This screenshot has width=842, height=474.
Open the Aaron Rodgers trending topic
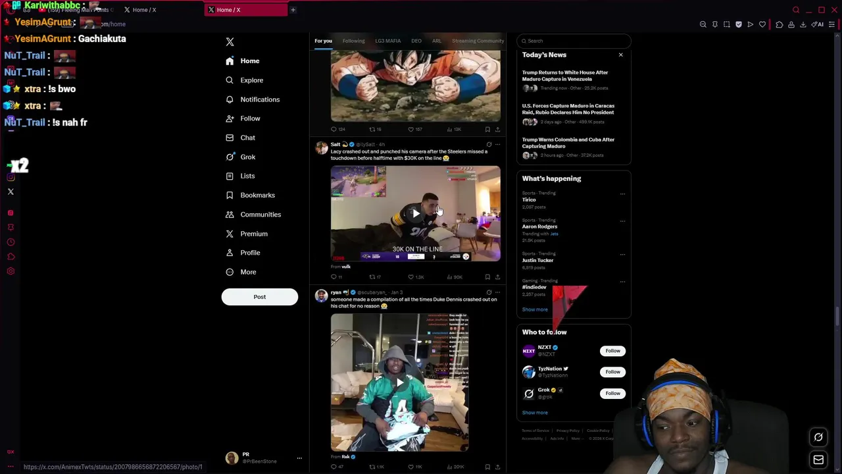tap(539, 226)
